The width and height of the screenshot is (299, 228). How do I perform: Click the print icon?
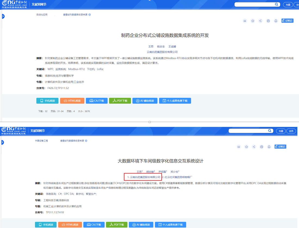click(268, 21)
